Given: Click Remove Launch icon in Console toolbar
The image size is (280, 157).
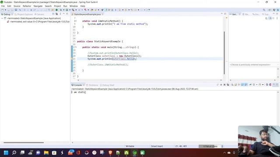Looking at the screenshot, I should tap(224, 85).
